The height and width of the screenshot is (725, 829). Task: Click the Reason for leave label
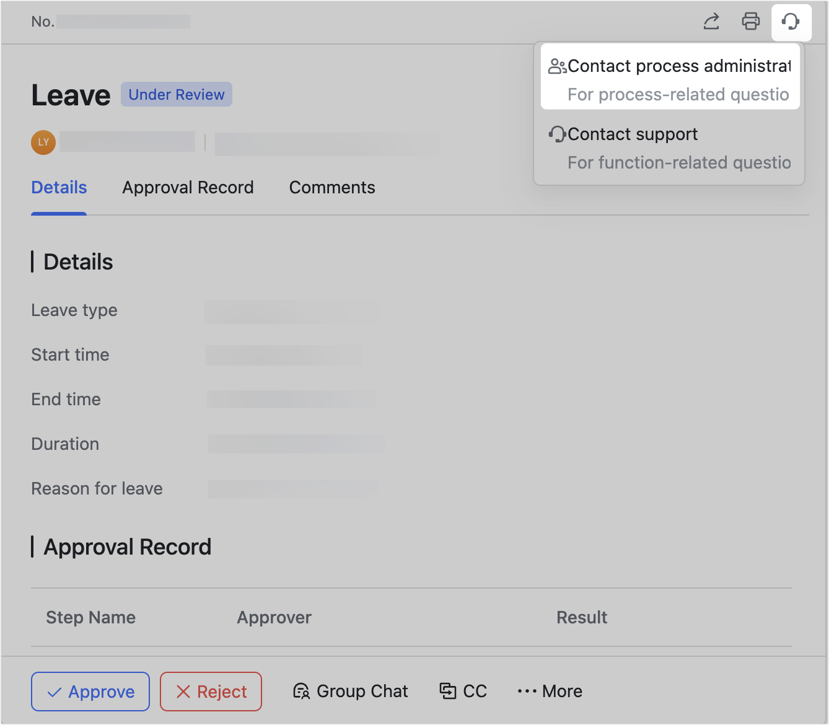point(97,489)
